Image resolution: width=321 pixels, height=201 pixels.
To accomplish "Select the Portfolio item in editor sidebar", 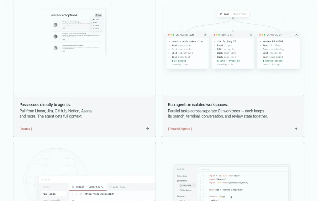I will click(x=182, y=176).
